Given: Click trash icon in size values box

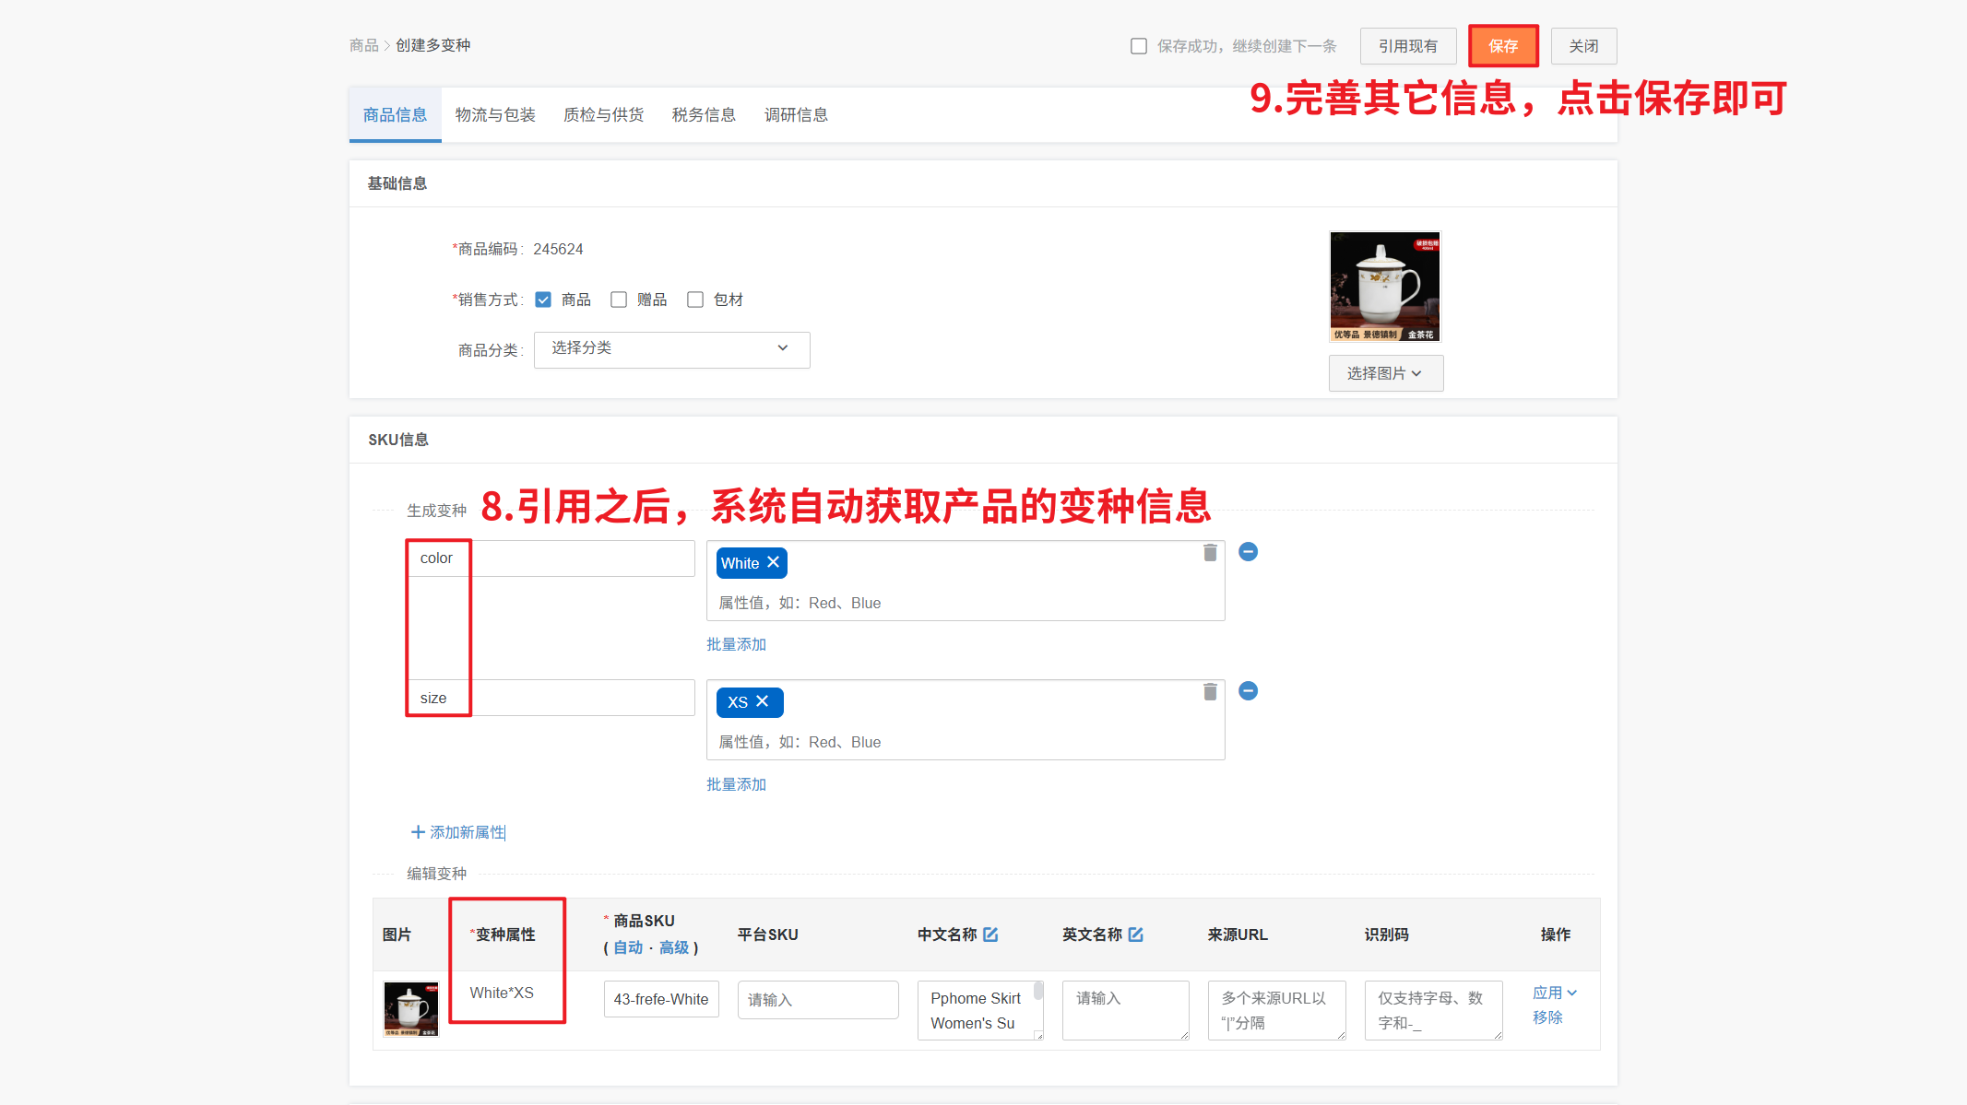Looking at the screenshot, I should tap(1210, 692).
